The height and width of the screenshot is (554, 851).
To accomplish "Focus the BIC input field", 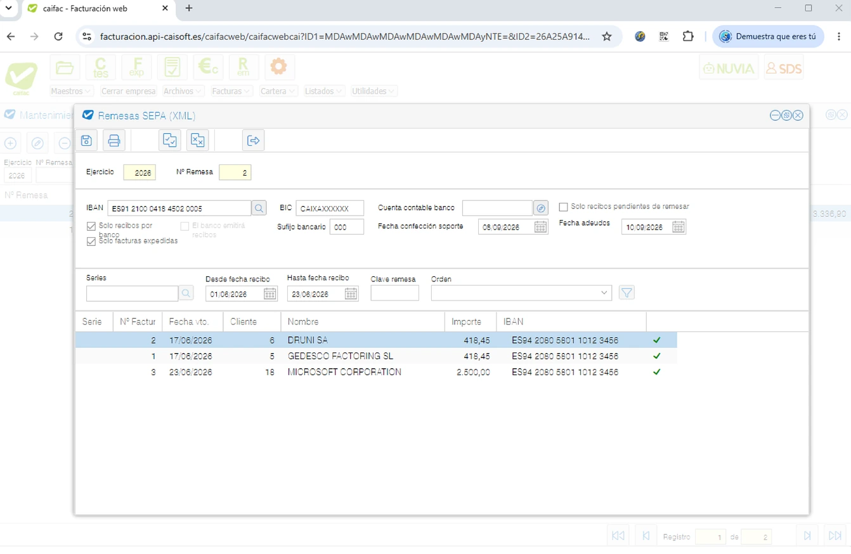I will tap(330, 208).
